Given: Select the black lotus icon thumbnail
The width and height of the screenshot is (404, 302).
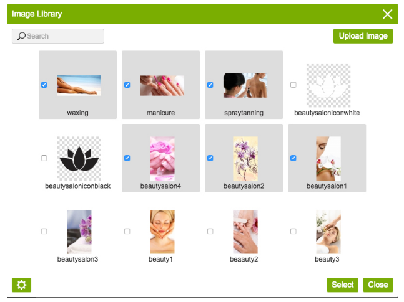Looking at the screenshot, I should tap(79, 158).
